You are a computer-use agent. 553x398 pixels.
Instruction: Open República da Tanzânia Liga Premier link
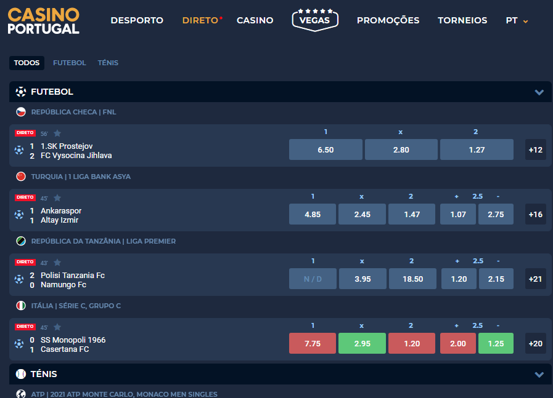[x=104, y=241]
